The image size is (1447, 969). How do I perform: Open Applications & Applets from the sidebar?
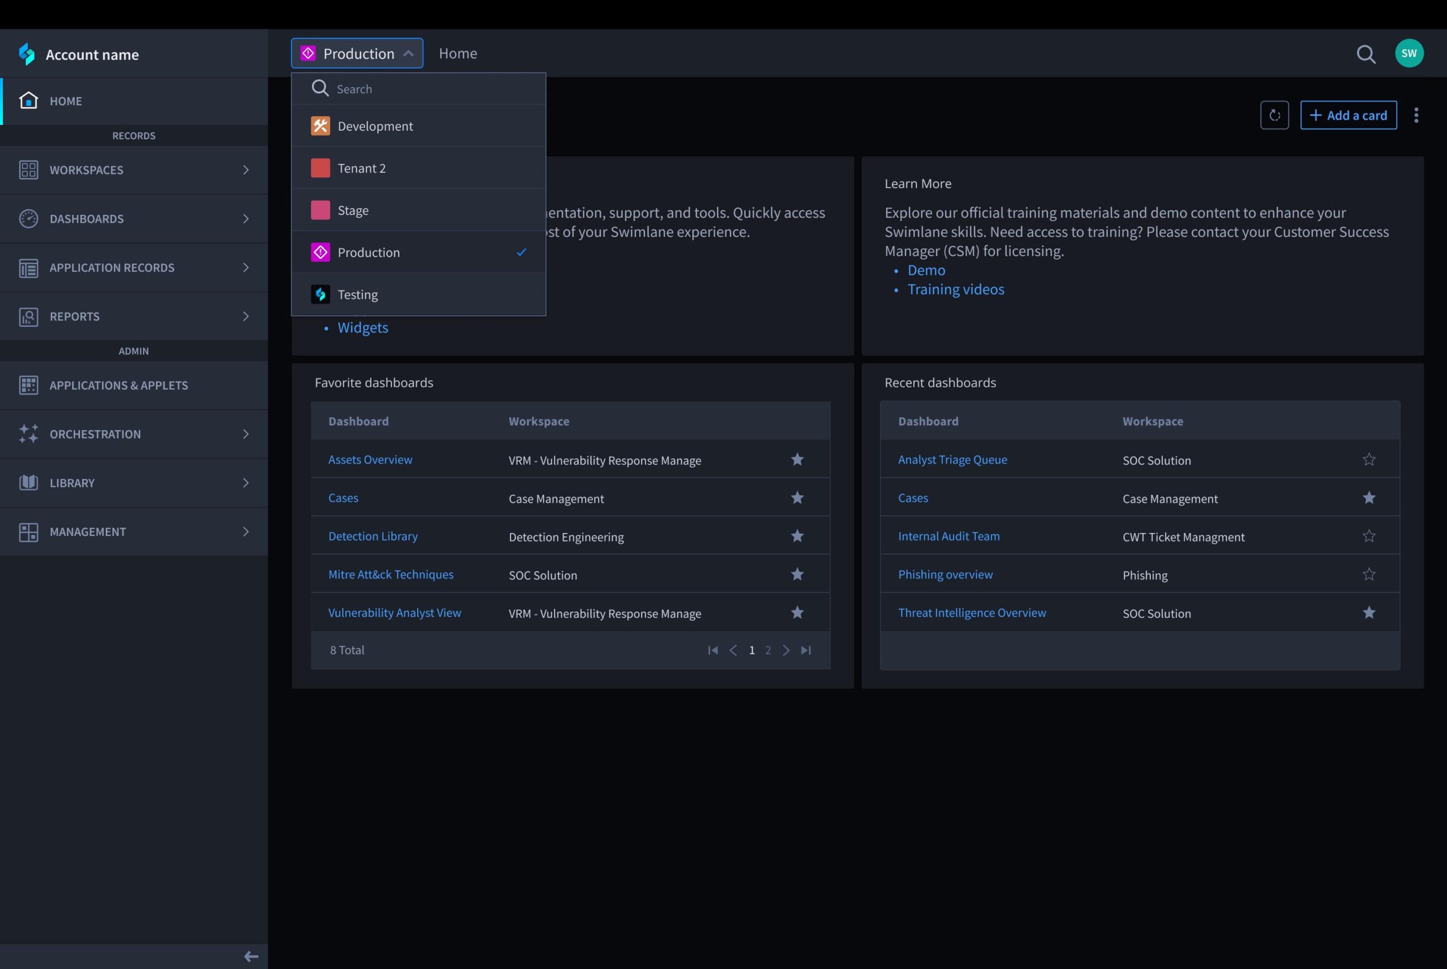119,386
